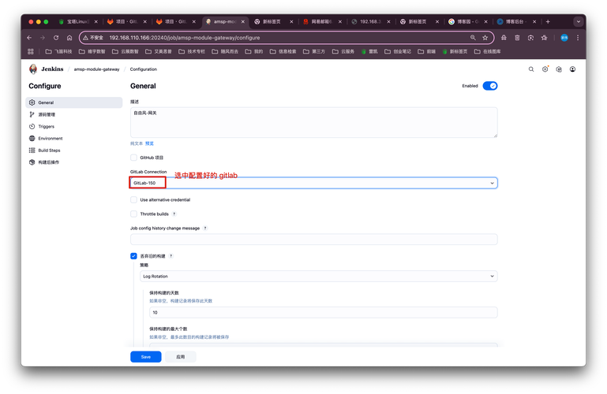Select Environment in the Configure sidebar

[50, 138]
